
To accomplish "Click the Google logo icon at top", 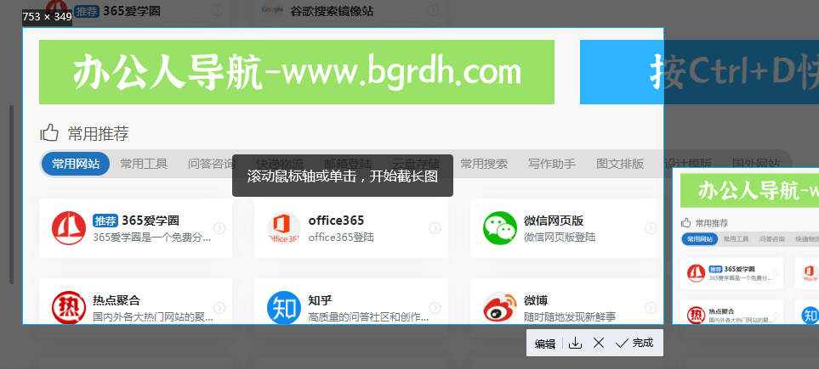I will (273, 9).
